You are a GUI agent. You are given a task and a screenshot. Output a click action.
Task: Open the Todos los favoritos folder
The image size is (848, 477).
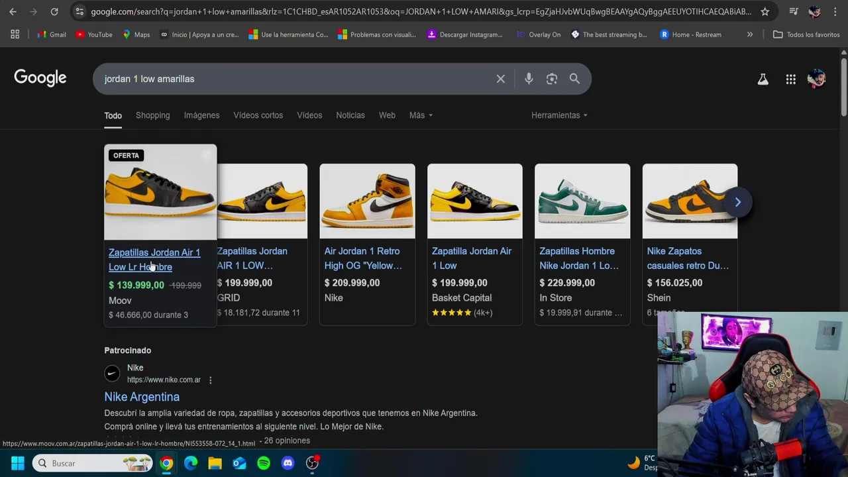tap(806, 34)
